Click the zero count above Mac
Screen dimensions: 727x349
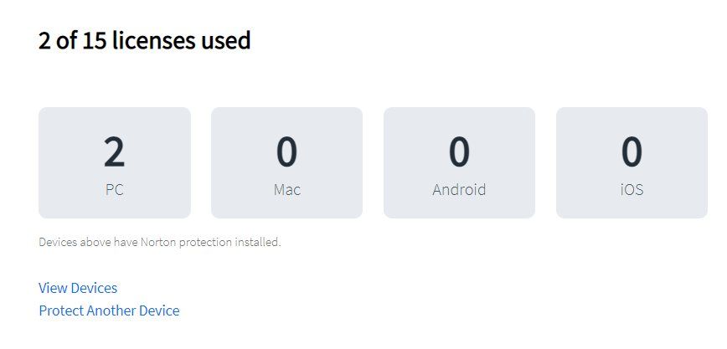[286, 152]
